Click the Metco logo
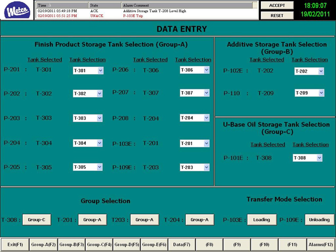Screen dimensions: 336x252 click(17, 10)
